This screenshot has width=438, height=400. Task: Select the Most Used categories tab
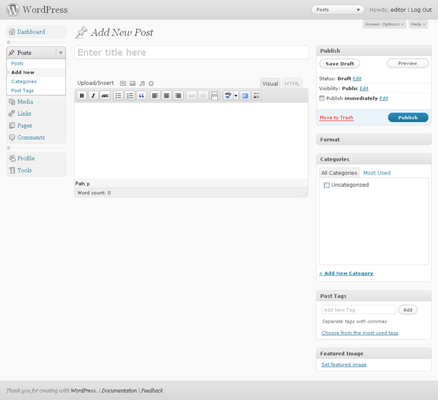tap(377, 173)
